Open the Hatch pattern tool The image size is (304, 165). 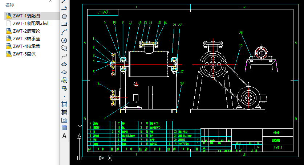[64, 104]
